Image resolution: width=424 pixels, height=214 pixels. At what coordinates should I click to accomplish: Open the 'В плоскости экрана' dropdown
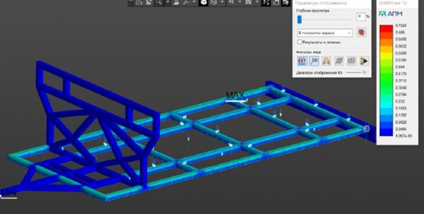[x=324, y=33]
